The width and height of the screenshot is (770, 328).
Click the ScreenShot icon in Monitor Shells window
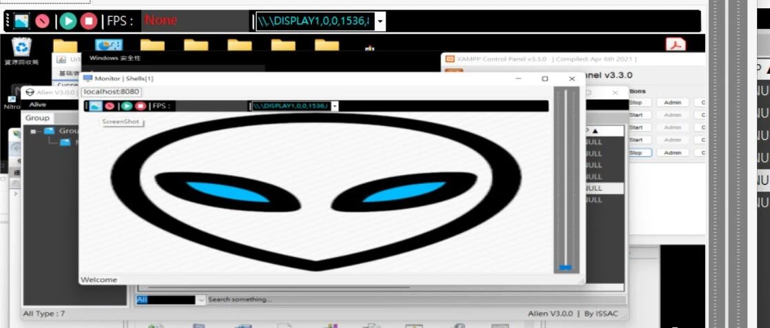coord(96,106)
